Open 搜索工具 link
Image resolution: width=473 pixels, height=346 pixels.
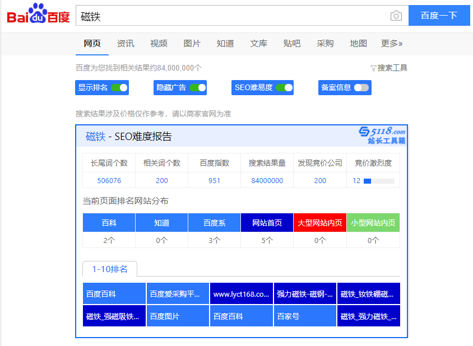(392, 68)
